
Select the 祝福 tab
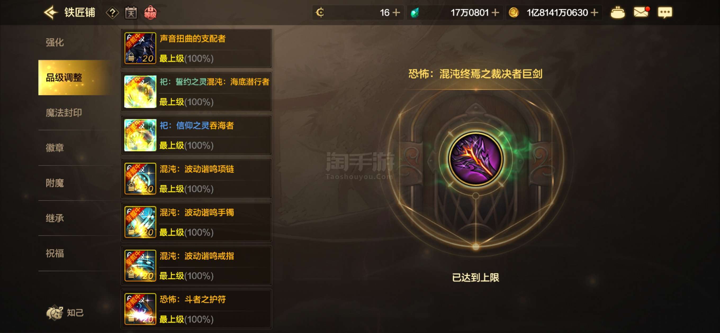[55, 253]
